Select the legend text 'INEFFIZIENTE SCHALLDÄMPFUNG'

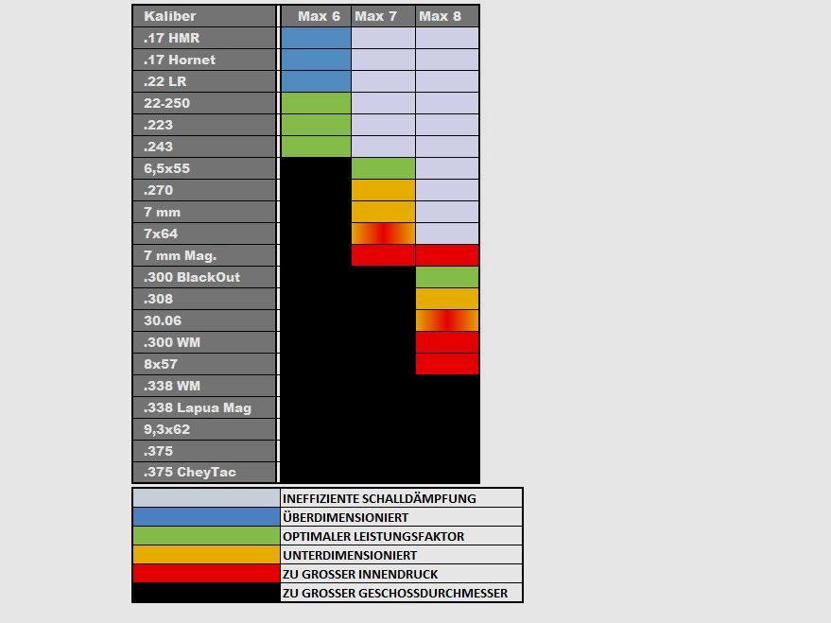click(379, 498)
